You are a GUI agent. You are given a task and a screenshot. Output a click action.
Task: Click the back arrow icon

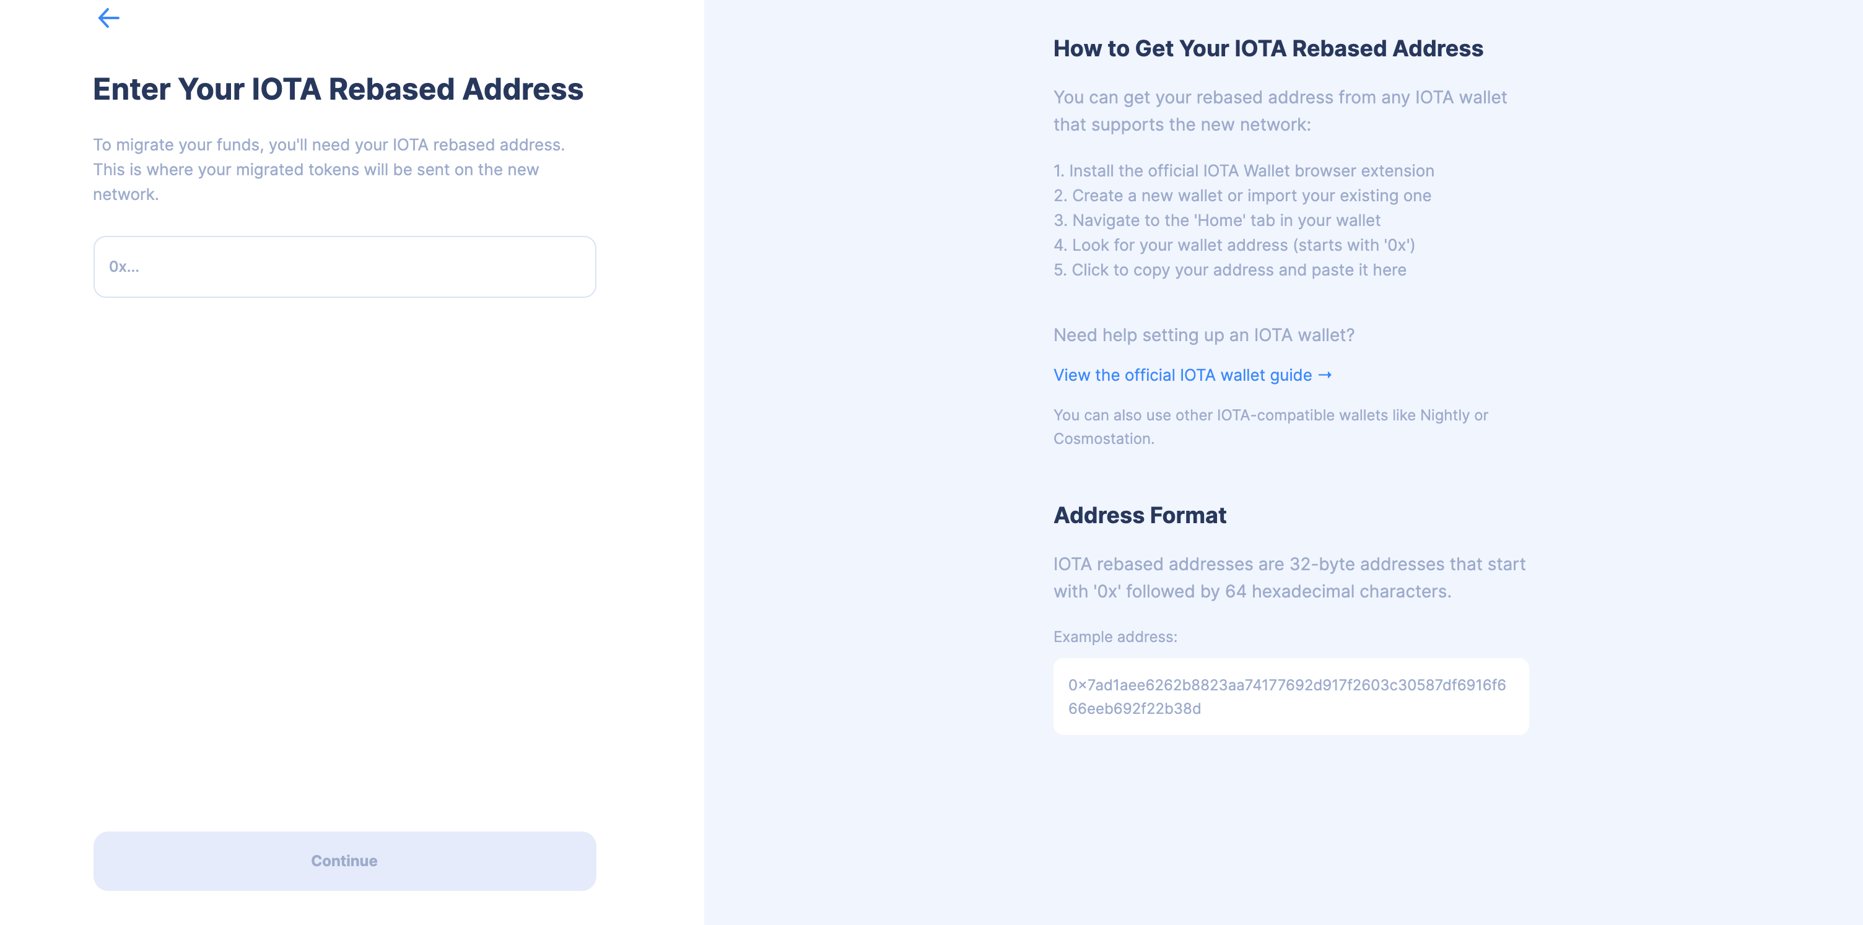pos(109,17)
